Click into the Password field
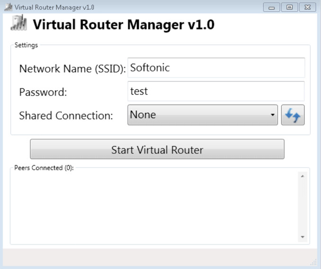The width and height of the screenshot is (321, 269). 216,91
